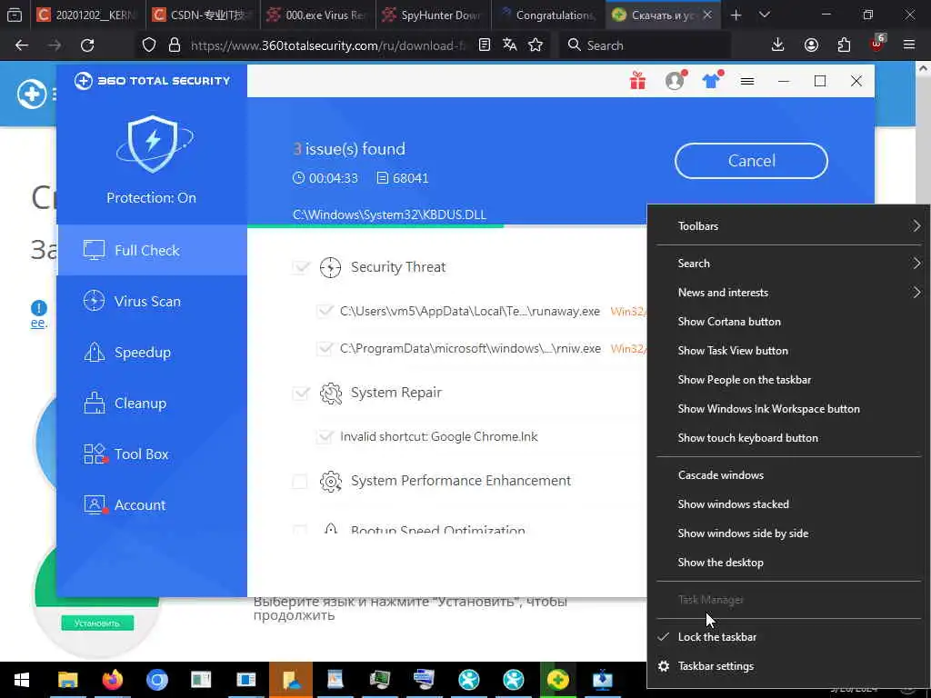This screenshot has height=698, width=931.
Task: Open Full Check in the sidebar
Action: (x=152, y=250)
